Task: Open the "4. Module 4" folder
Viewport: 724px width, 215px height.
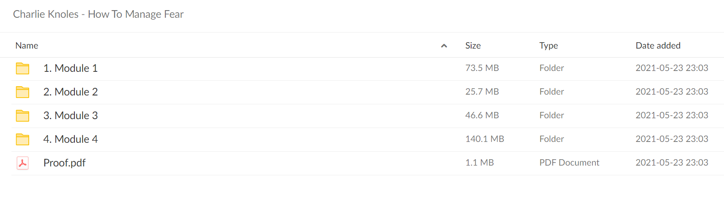Action: coord(71,139)
